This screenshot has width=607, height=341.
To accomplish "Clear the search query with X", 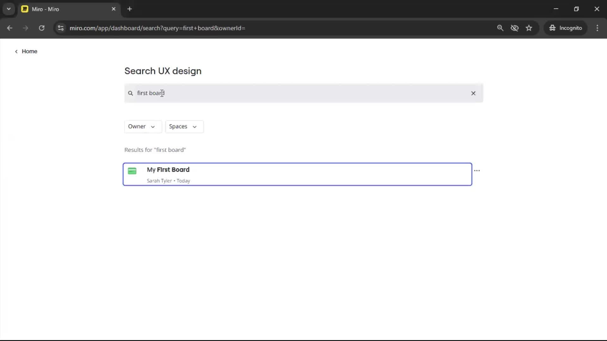I will pos(473,93).
